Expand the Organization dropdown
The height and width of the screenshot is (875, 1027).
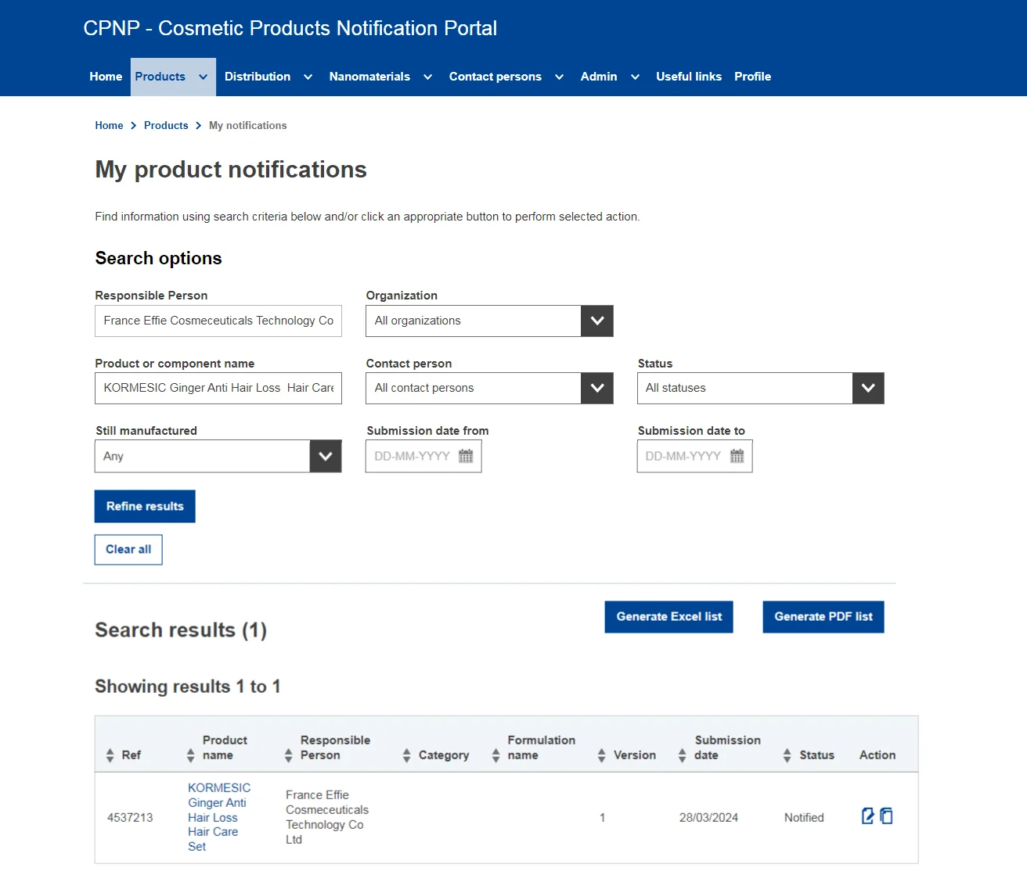pyautogui.click(x=596, y=321)
